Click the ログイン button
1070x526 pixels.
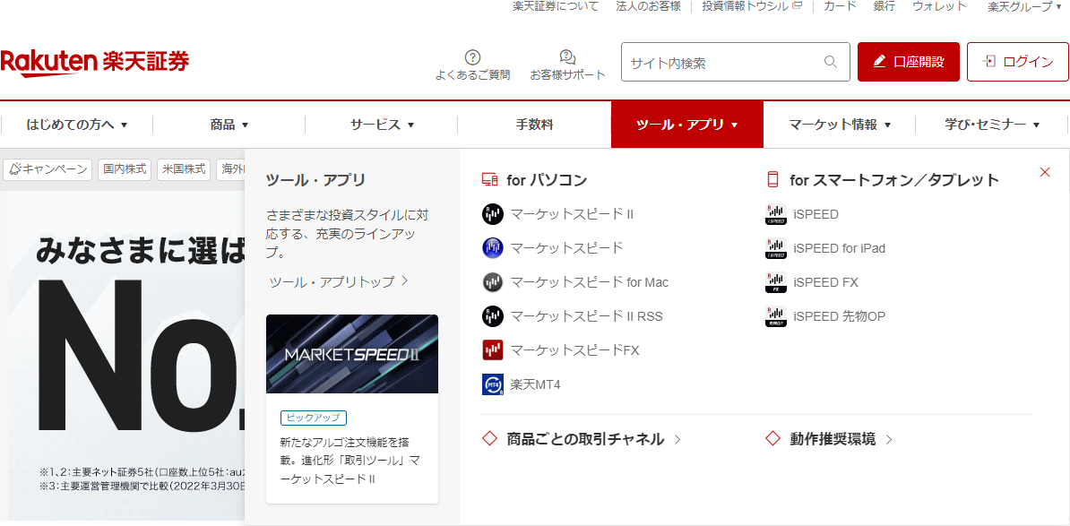1017,62
